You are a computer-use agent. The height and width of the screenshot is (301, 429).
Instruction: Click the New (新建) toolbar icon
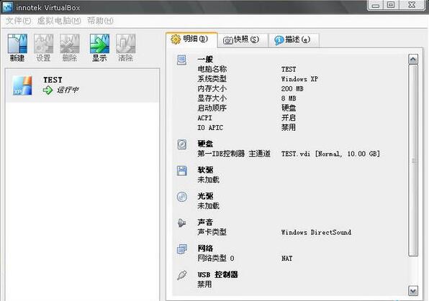(17, 43)
